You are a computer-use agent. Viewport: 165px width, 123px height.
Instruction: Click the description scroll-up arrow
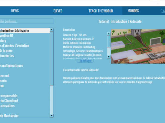click(109, 34)
